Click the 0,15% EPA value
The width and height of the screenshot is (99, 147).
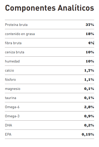[88, 135]
